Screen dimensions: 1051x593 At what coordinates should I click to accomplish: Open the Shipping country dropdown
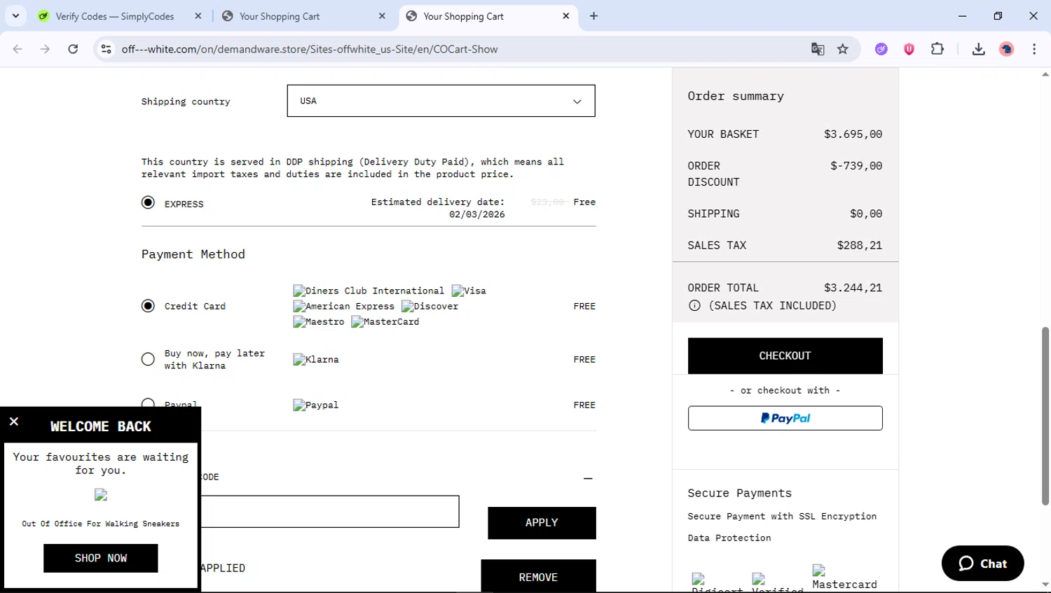pyautogui.click(x=441, y=101)
